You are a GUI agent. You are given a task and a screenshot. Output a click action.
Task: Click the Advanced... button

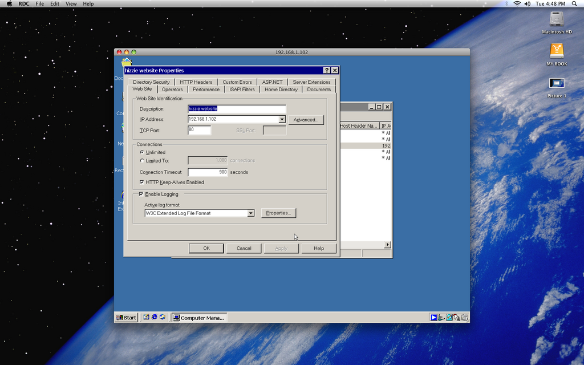coord(306,120)
